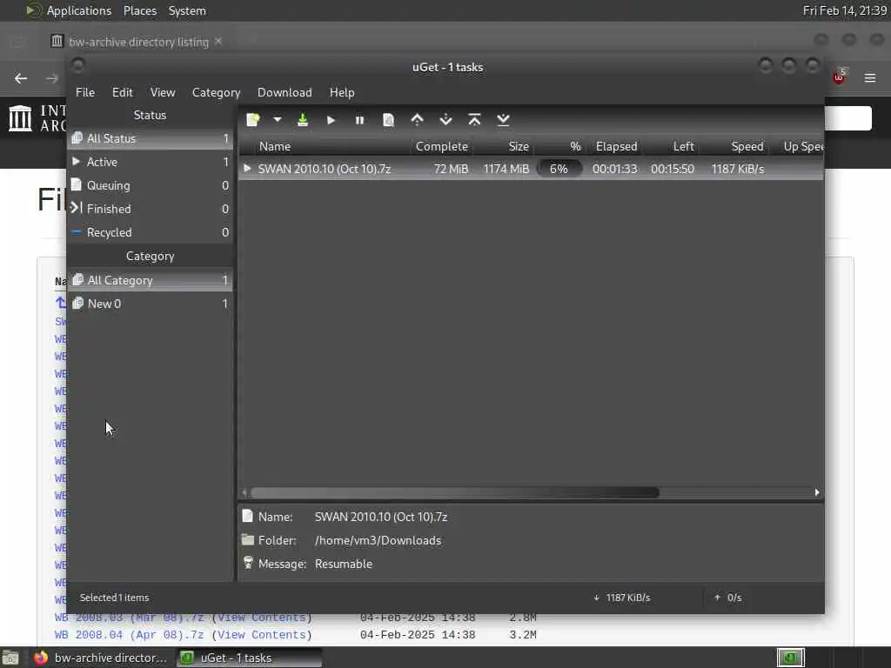
Task: Click the uGet - 1 tasks taskbar button
Action: tap(249, 658)
